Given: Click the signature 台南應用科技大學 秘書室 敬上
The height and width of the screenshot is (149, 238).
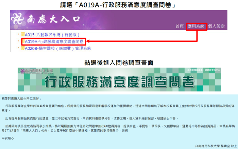Looking at the screenshot, I should (216, 146).
